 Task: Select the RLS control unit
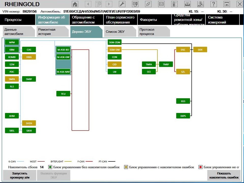click(12, 86)
